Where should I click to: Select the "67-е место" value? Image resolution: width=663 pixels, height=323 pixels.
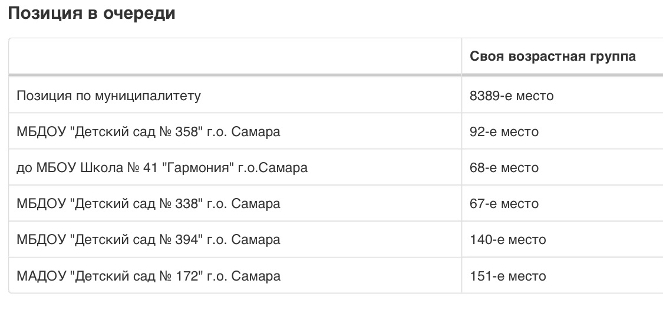(504, 204)
